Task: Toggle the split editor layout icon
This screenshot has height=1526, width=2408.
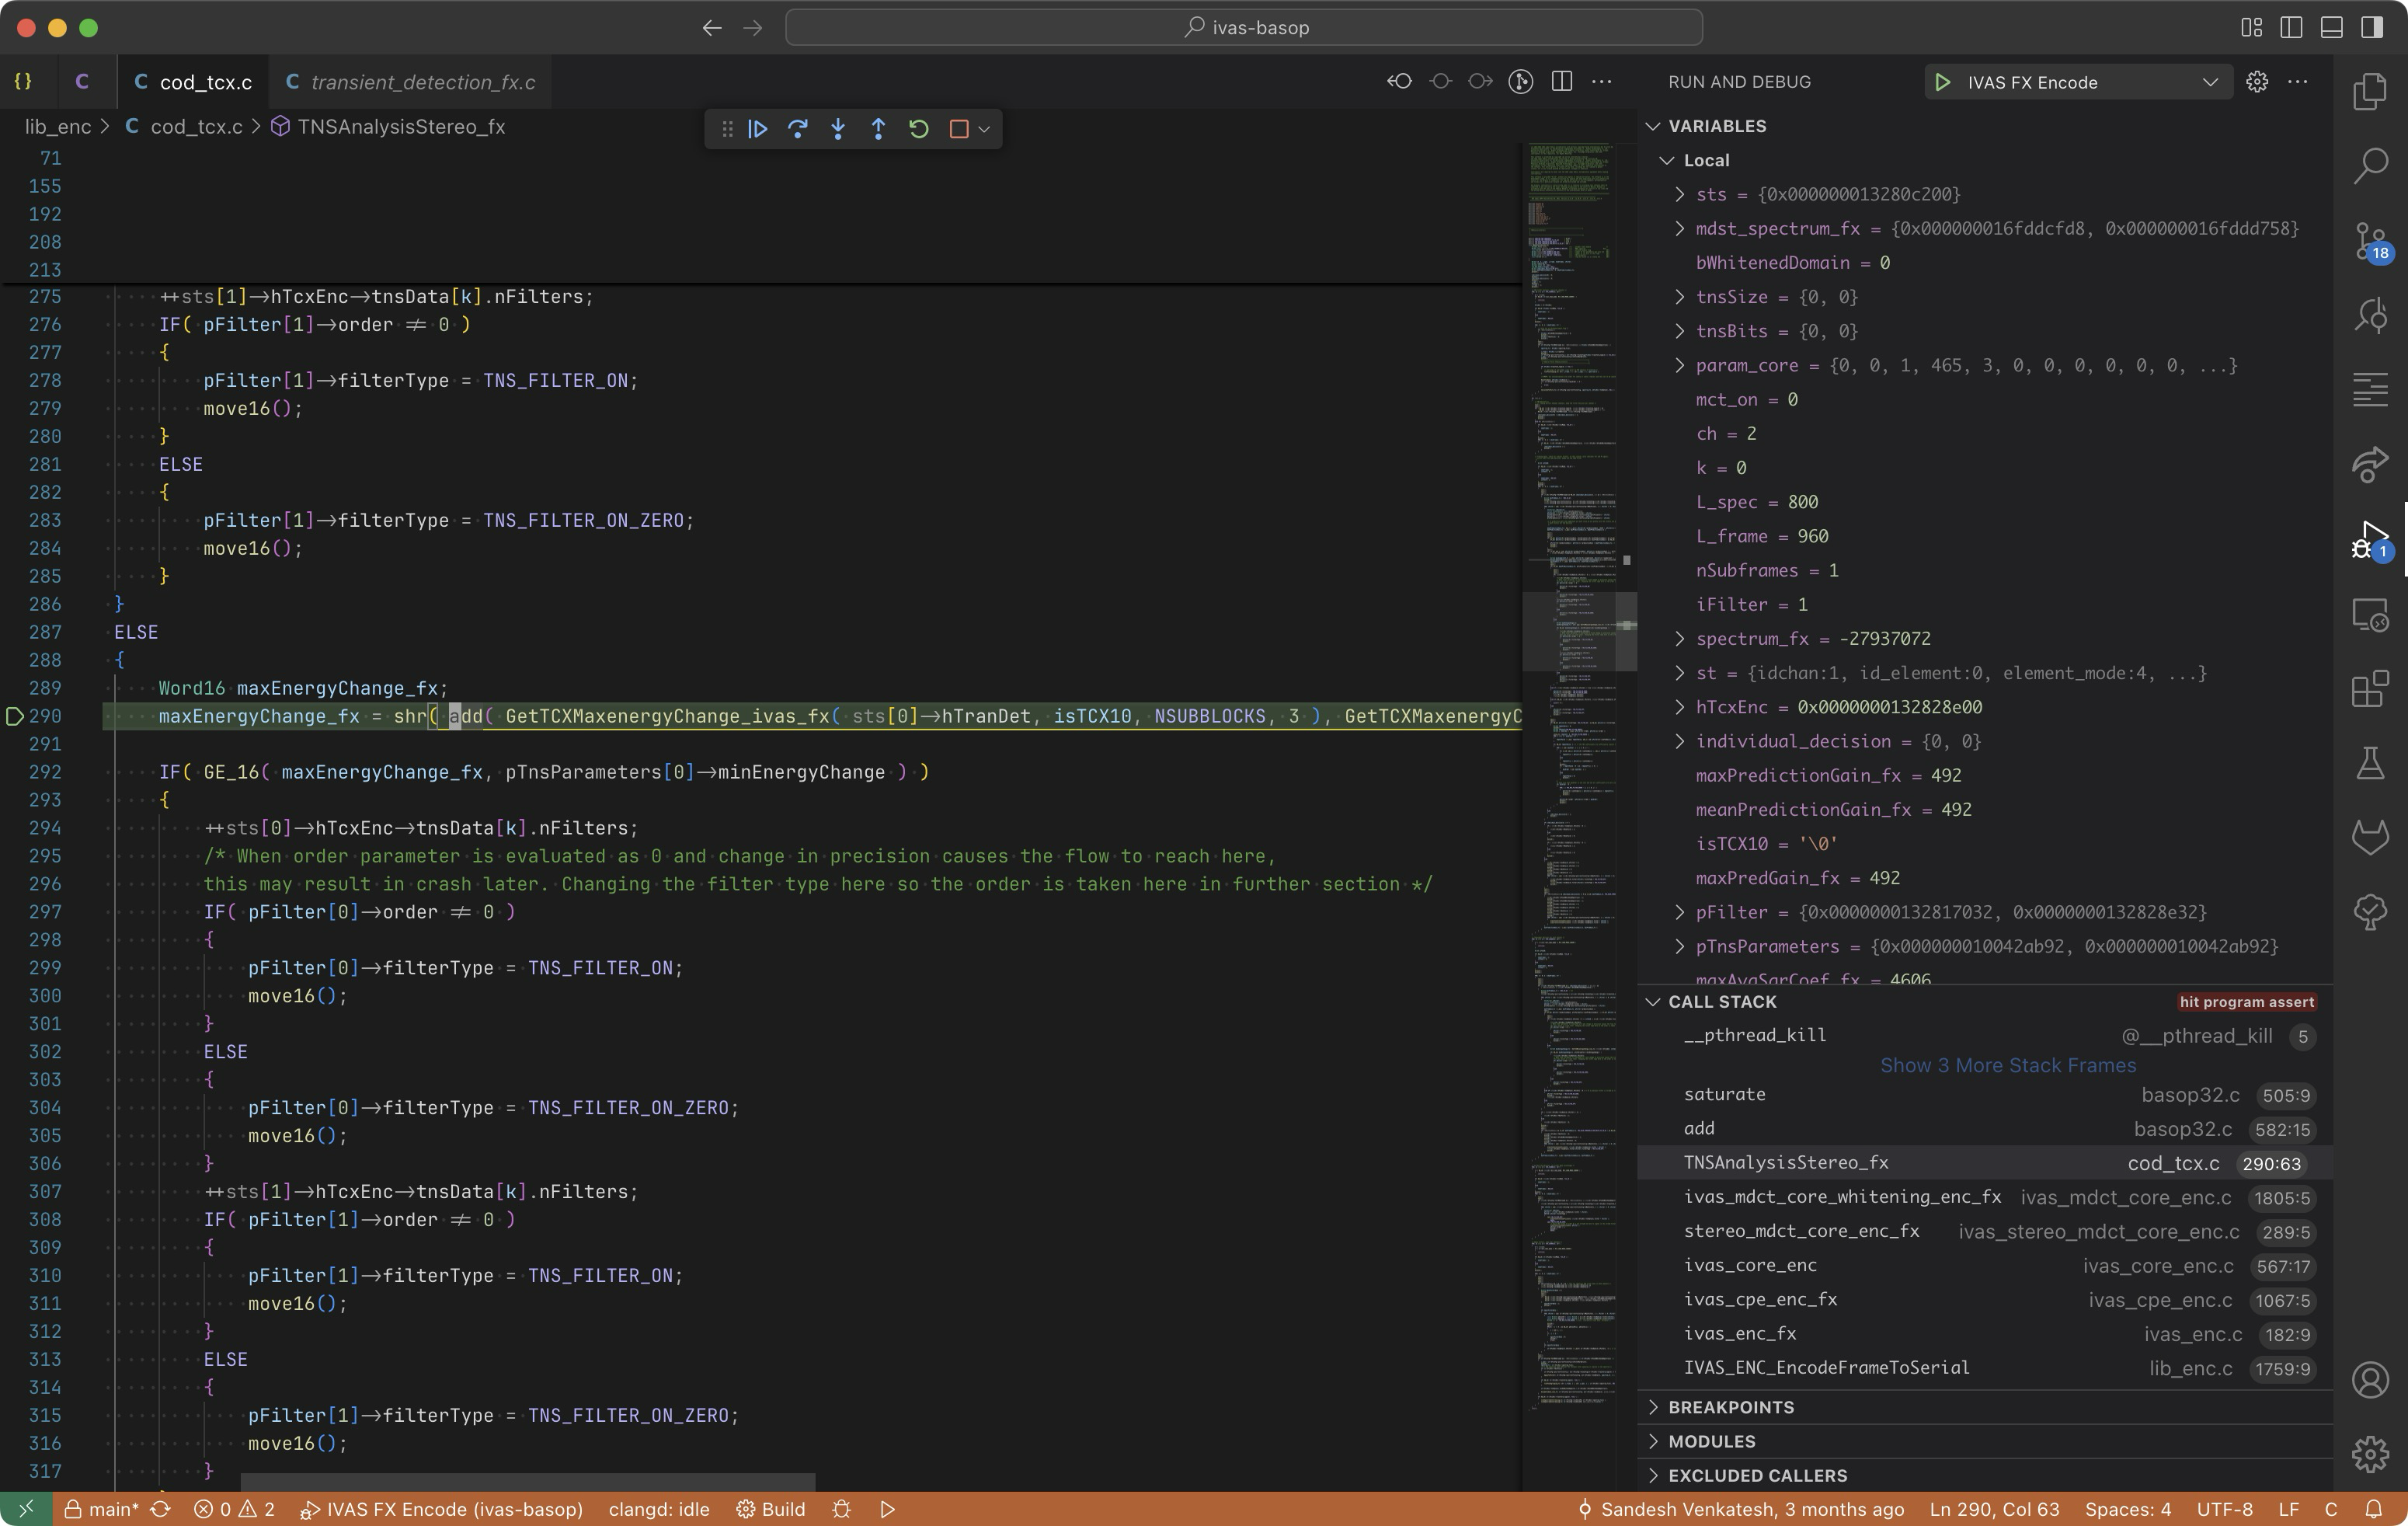Action: point(1561,82)
